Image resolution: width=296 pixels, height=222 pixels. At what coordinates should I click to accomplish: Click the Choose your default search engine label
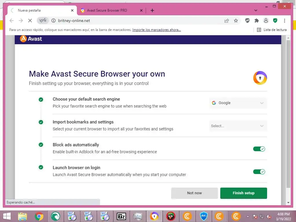[86, 99]
